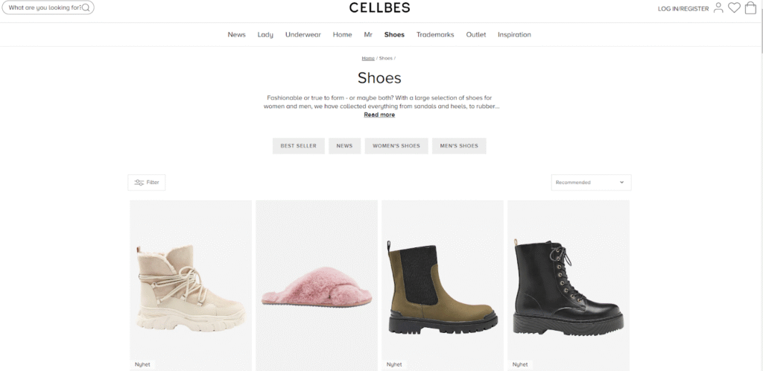Click the WOMEN'S SHOES button
The width and height of the screenshot is (763, 371).
[396, 146]
